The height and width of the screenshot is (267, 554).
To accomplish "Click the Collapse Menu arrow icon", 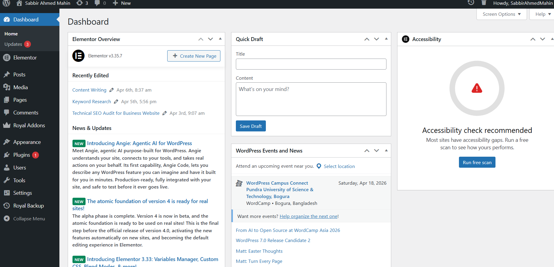I will point(7,218).
